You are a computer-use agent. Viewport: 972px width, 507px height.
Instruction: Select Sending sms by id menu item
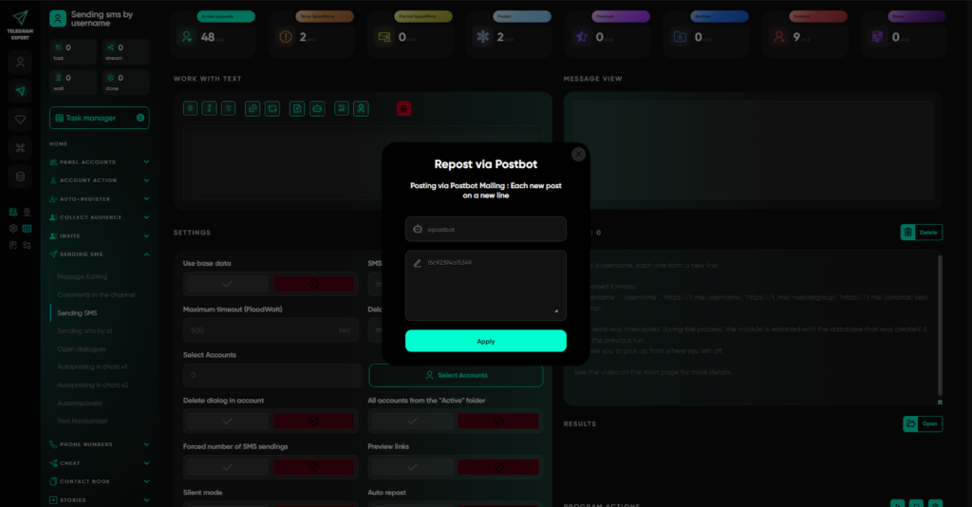coord(85,330)
